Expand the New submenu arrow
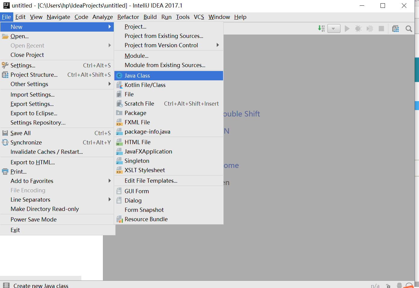419x288 pixels. [110, 27]
